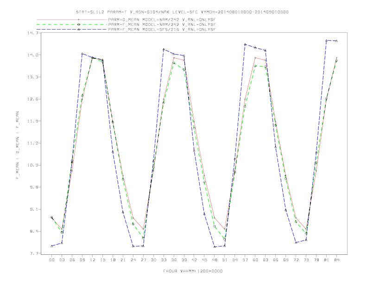
Task: Click the x-axis tick label 57
Action: point(245,260)
